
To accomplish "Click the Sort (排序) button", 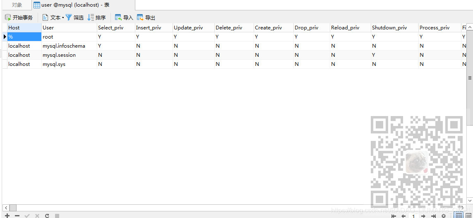I will coord(96,17).
